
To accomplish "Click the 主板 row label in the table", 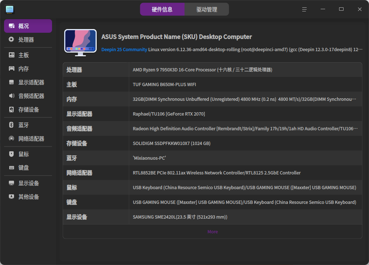I will (x=72, y=85).
